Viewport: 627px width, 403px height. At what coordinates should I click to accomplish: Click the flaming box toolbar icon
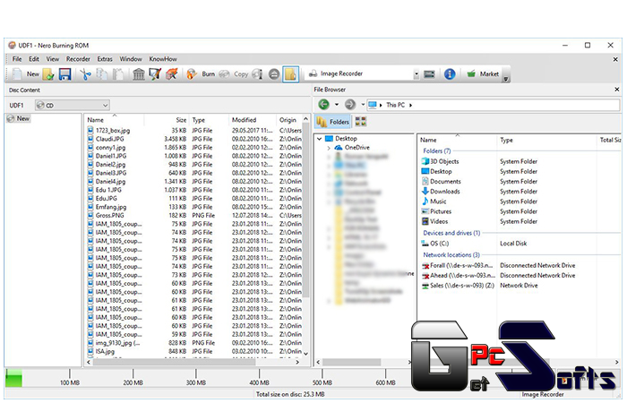coord(171,74)
